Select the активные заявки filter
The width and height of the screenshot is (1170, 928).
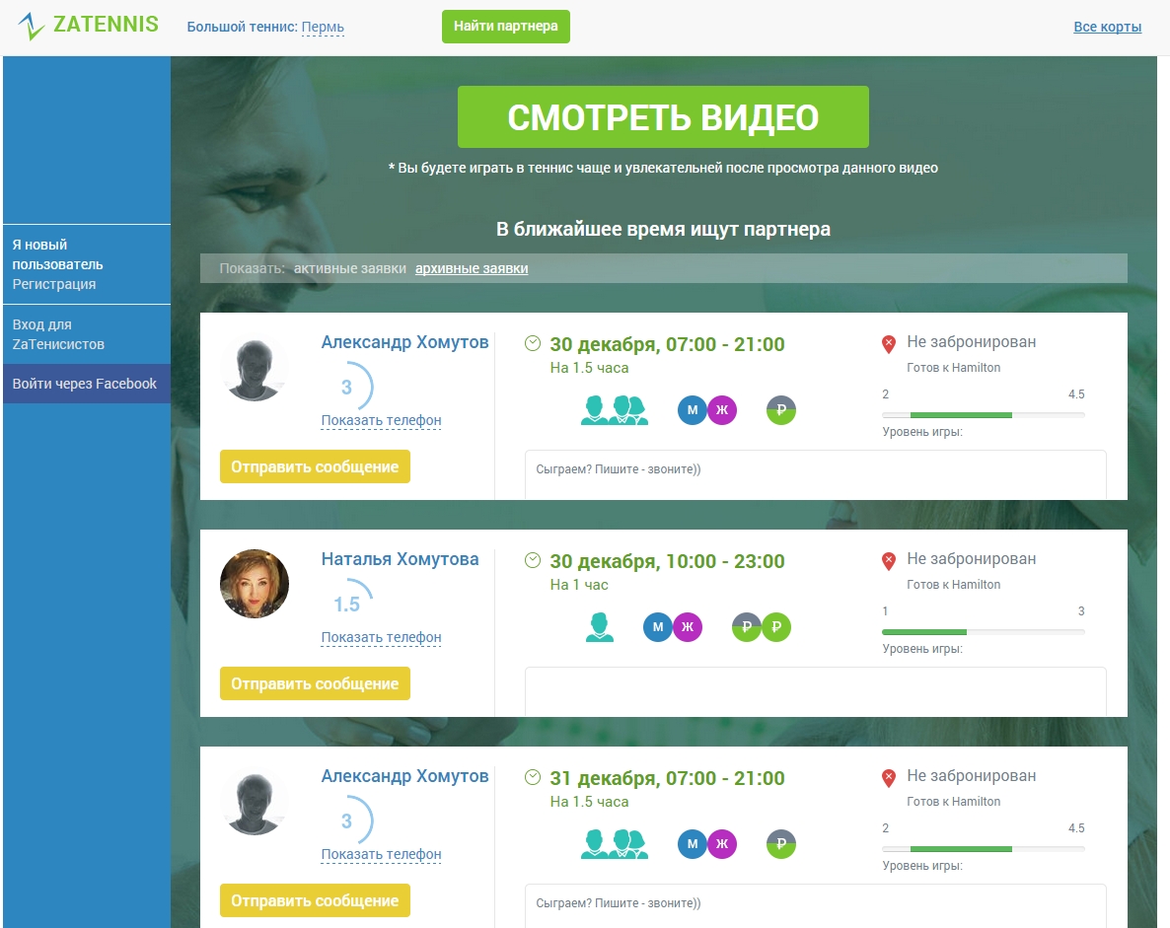click(x=350, y=268)
